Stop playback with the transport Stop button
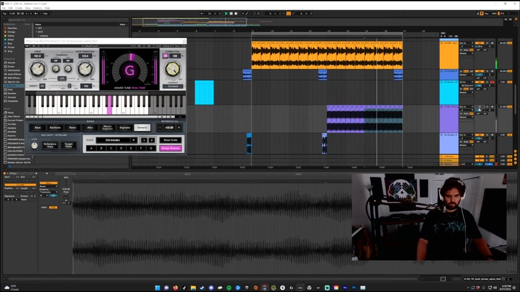This screenshot has width=520, height=292. (x=231, y=13)
